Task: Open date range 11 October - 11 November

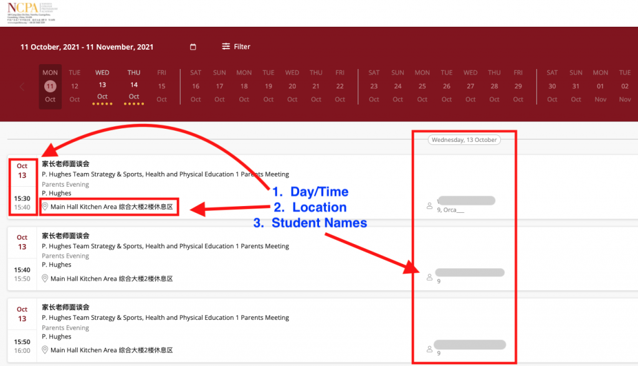Action: [87, 47]
